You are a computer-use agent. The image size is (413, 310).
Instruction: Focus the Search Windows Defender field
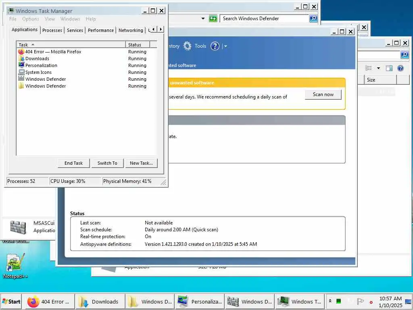(x=264, y=19)
